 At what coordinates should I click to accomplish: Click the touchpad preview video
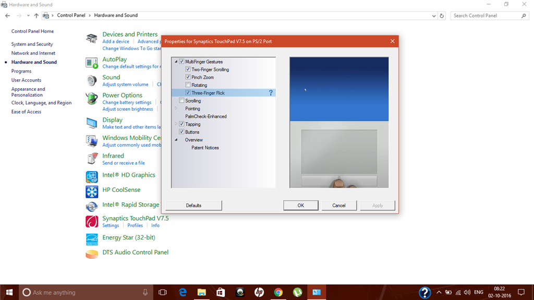(339, 123)
